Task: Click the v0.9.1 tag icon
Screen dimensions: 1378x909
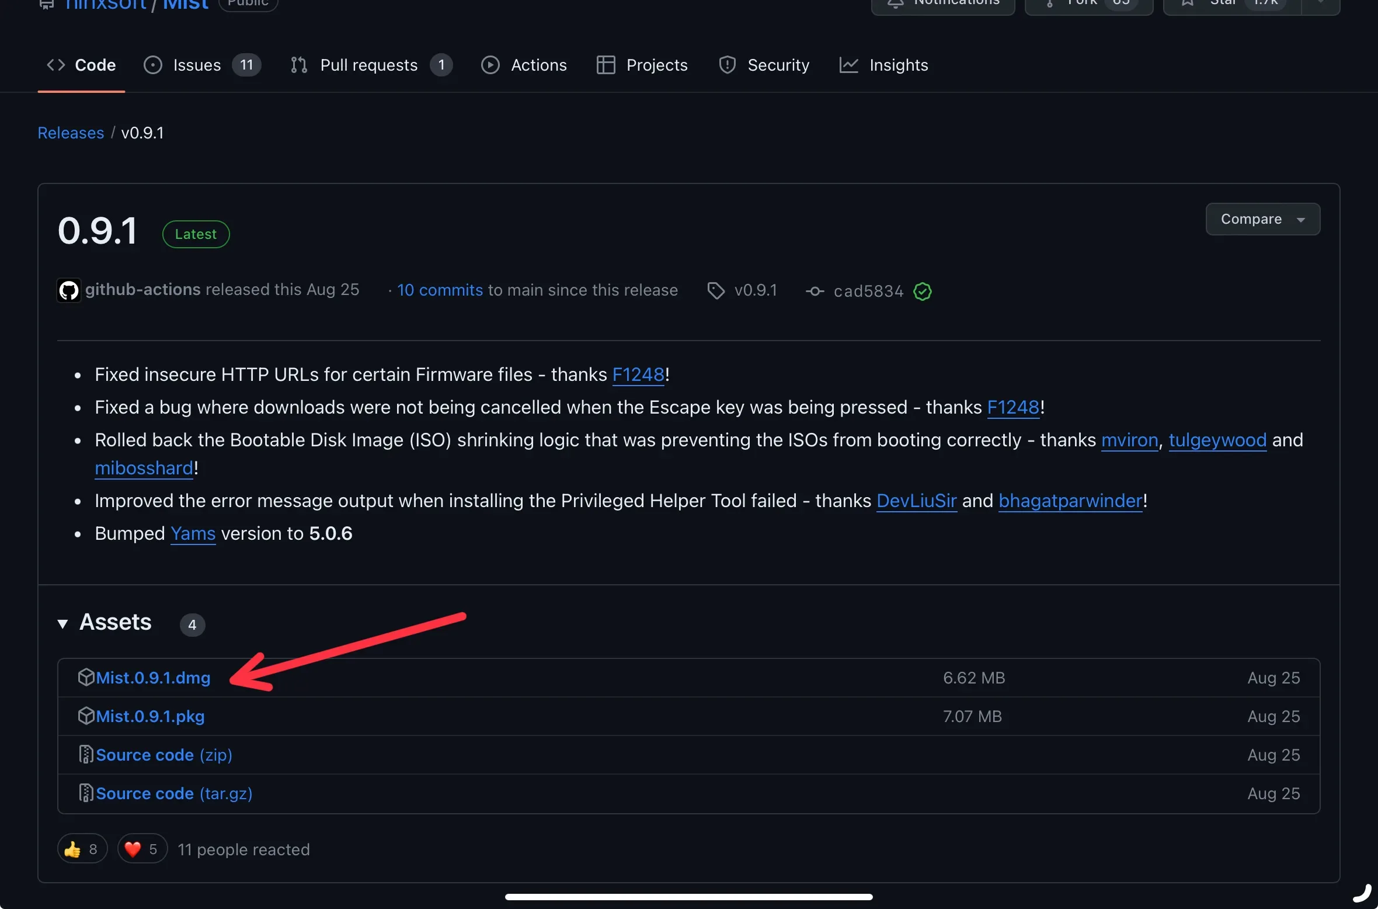Action: coord(716,290)
